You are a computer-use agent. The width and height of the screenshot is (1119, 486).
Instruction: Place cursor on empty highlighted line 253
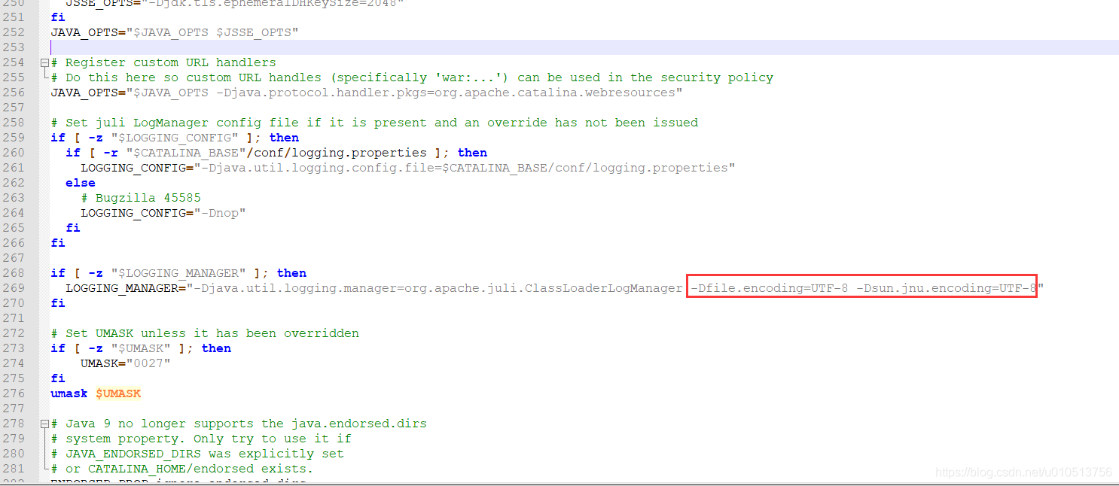[x=584, y=47]
